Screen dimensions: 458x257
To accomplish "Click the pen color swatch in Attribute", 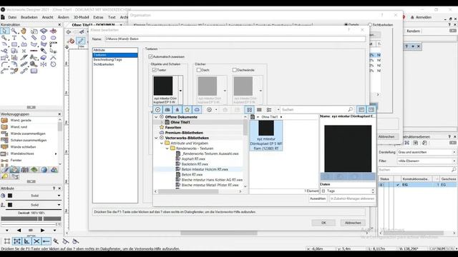I will 10,205.
